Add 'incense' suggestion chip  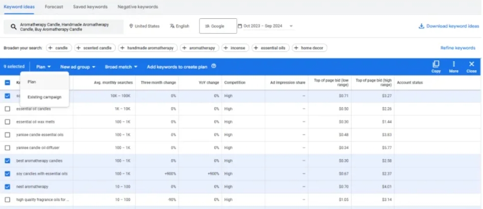[x=235, y=48]
